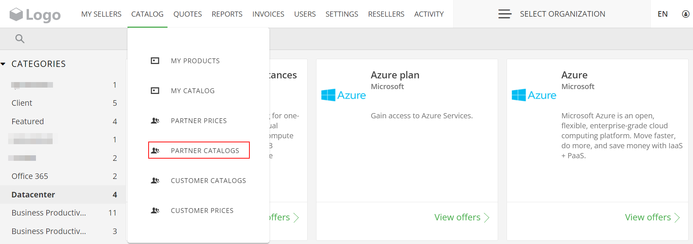Click View offers on Azure card

click(652, 217)
